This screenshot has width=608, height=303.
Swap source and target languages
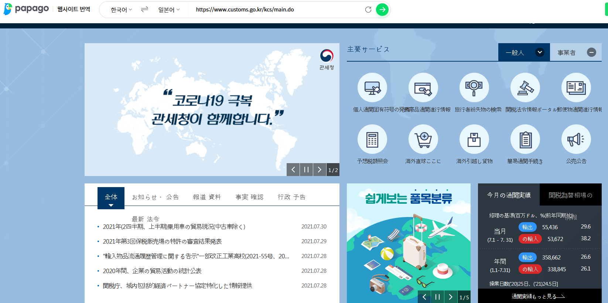click(144, 10)
